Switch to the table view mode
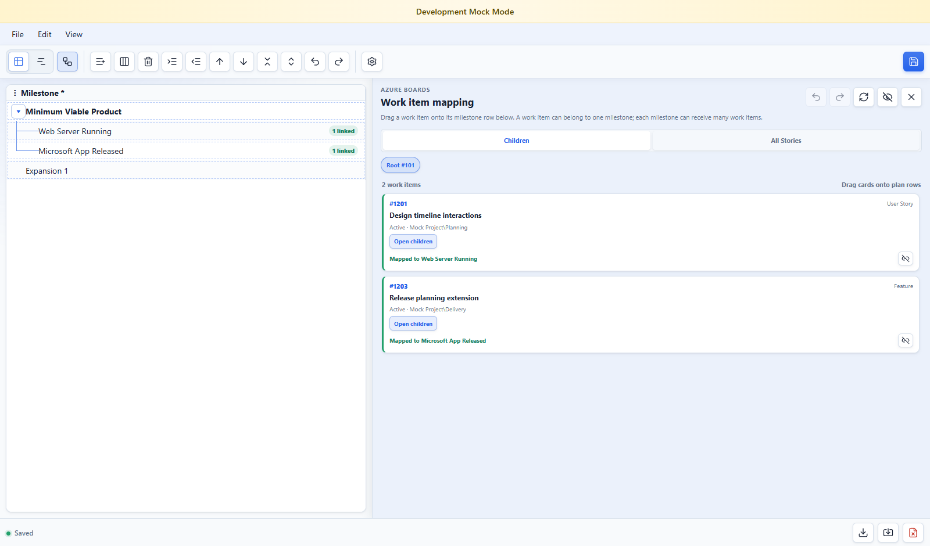This screenshot has height=546, width=930. tap(19, 62)
